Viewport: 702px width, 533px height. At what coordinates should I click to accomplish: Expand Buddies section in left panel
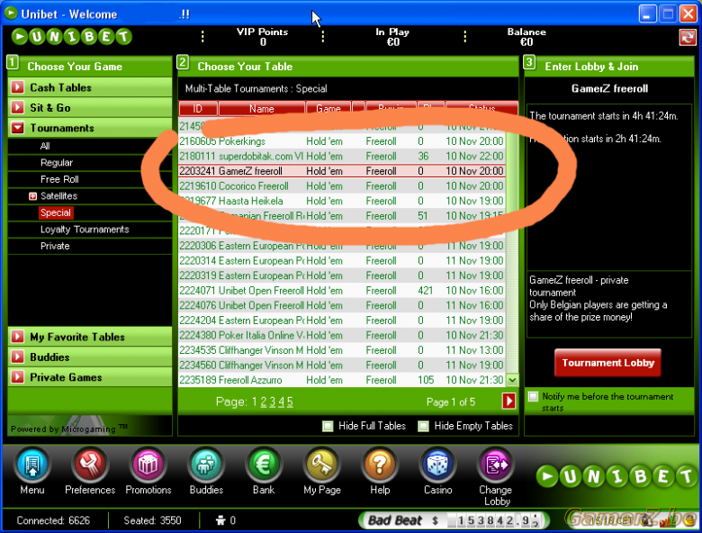tap(90, 357)
